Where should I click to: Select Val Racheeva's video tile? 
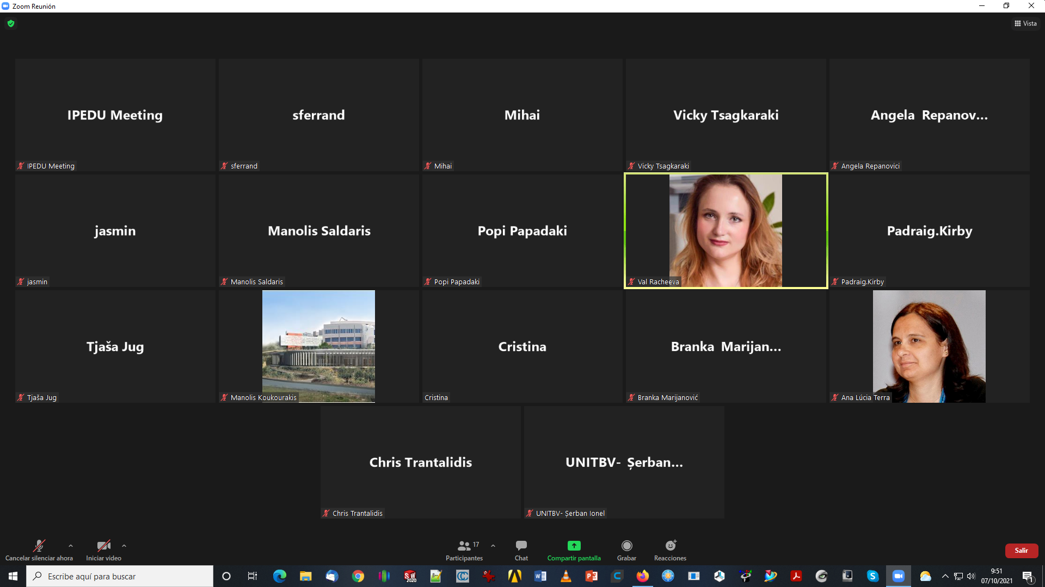726,230
